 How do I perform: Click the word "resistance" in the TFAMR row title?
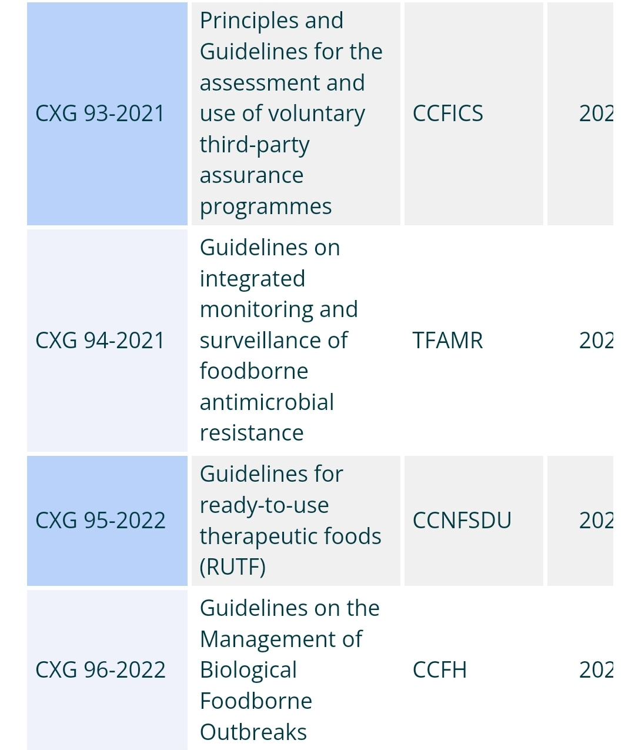(x=252, y=434)
